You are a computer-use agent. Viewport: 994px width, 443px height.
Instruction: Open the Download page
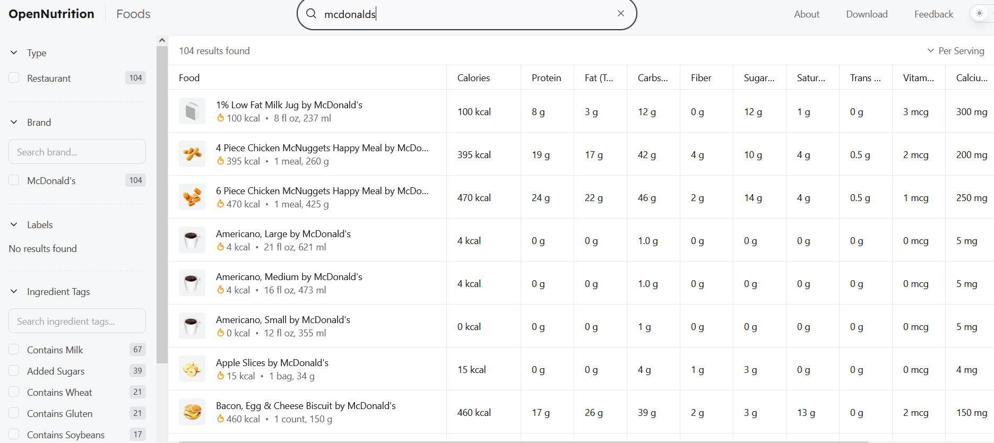(867, 14)
